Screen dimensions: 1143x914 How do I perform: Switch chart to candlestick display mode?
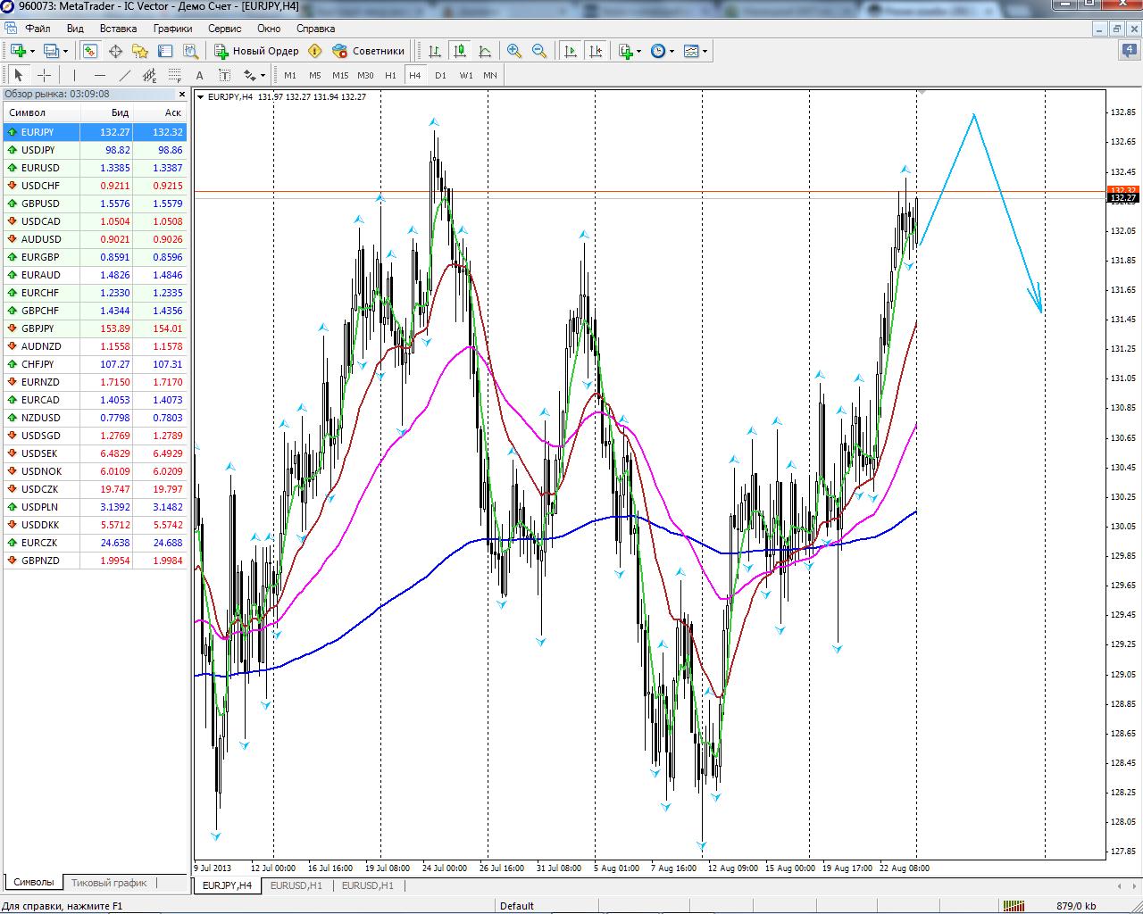coord(459,51)
